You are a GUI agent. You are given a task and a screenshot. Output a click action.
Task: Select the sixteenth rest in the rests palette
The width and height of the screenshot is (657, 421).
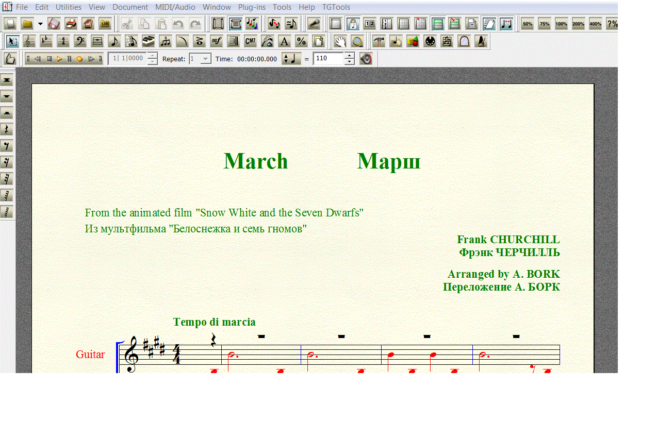pyautogui.click(x=7, y=162)
